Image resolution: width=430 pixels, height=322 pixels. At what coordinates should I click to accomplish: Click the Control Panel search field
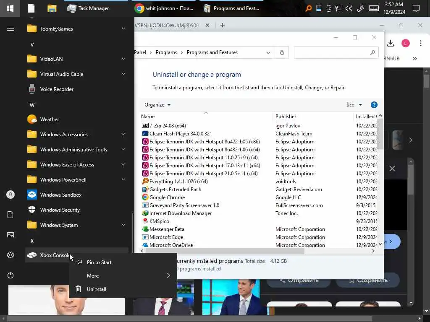tap(336, 52)
